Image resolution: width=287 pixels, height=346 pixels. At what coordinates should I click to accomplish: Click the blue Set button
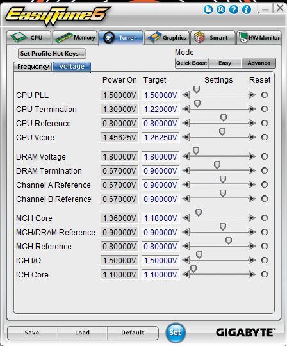point(176,333)
